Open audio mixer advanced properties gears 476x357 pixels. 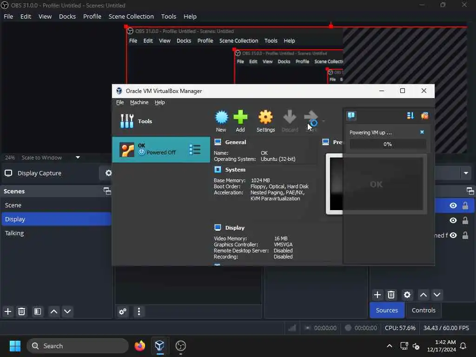tap(123, 311)
